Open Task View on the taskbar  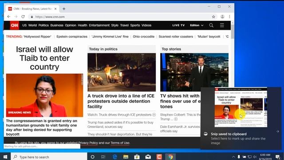[x=103, y=157]
